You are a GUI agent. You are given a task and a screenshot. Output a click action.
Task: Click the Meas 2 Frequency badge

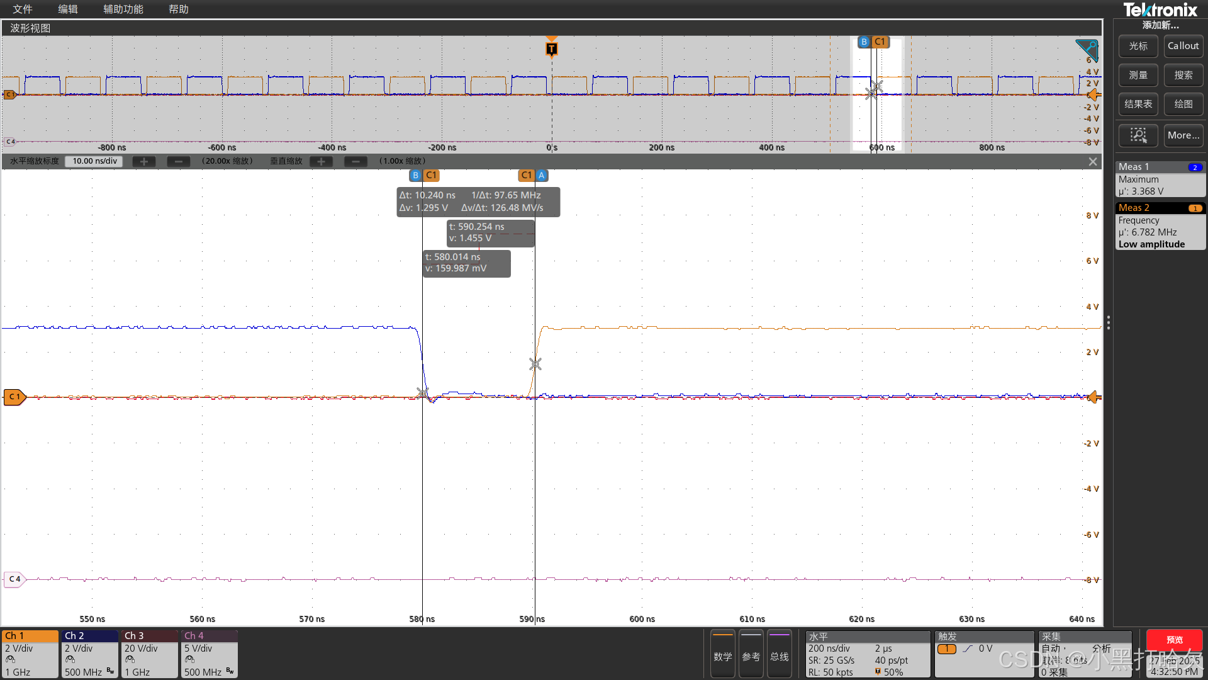[1160, 226]
